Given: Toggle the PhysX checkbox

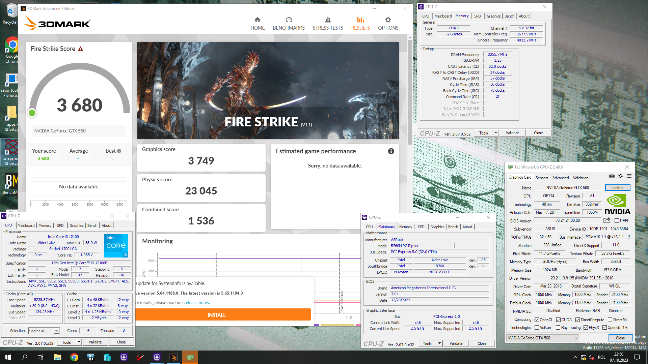Looking at the screenshot, I should click(586, 328).
